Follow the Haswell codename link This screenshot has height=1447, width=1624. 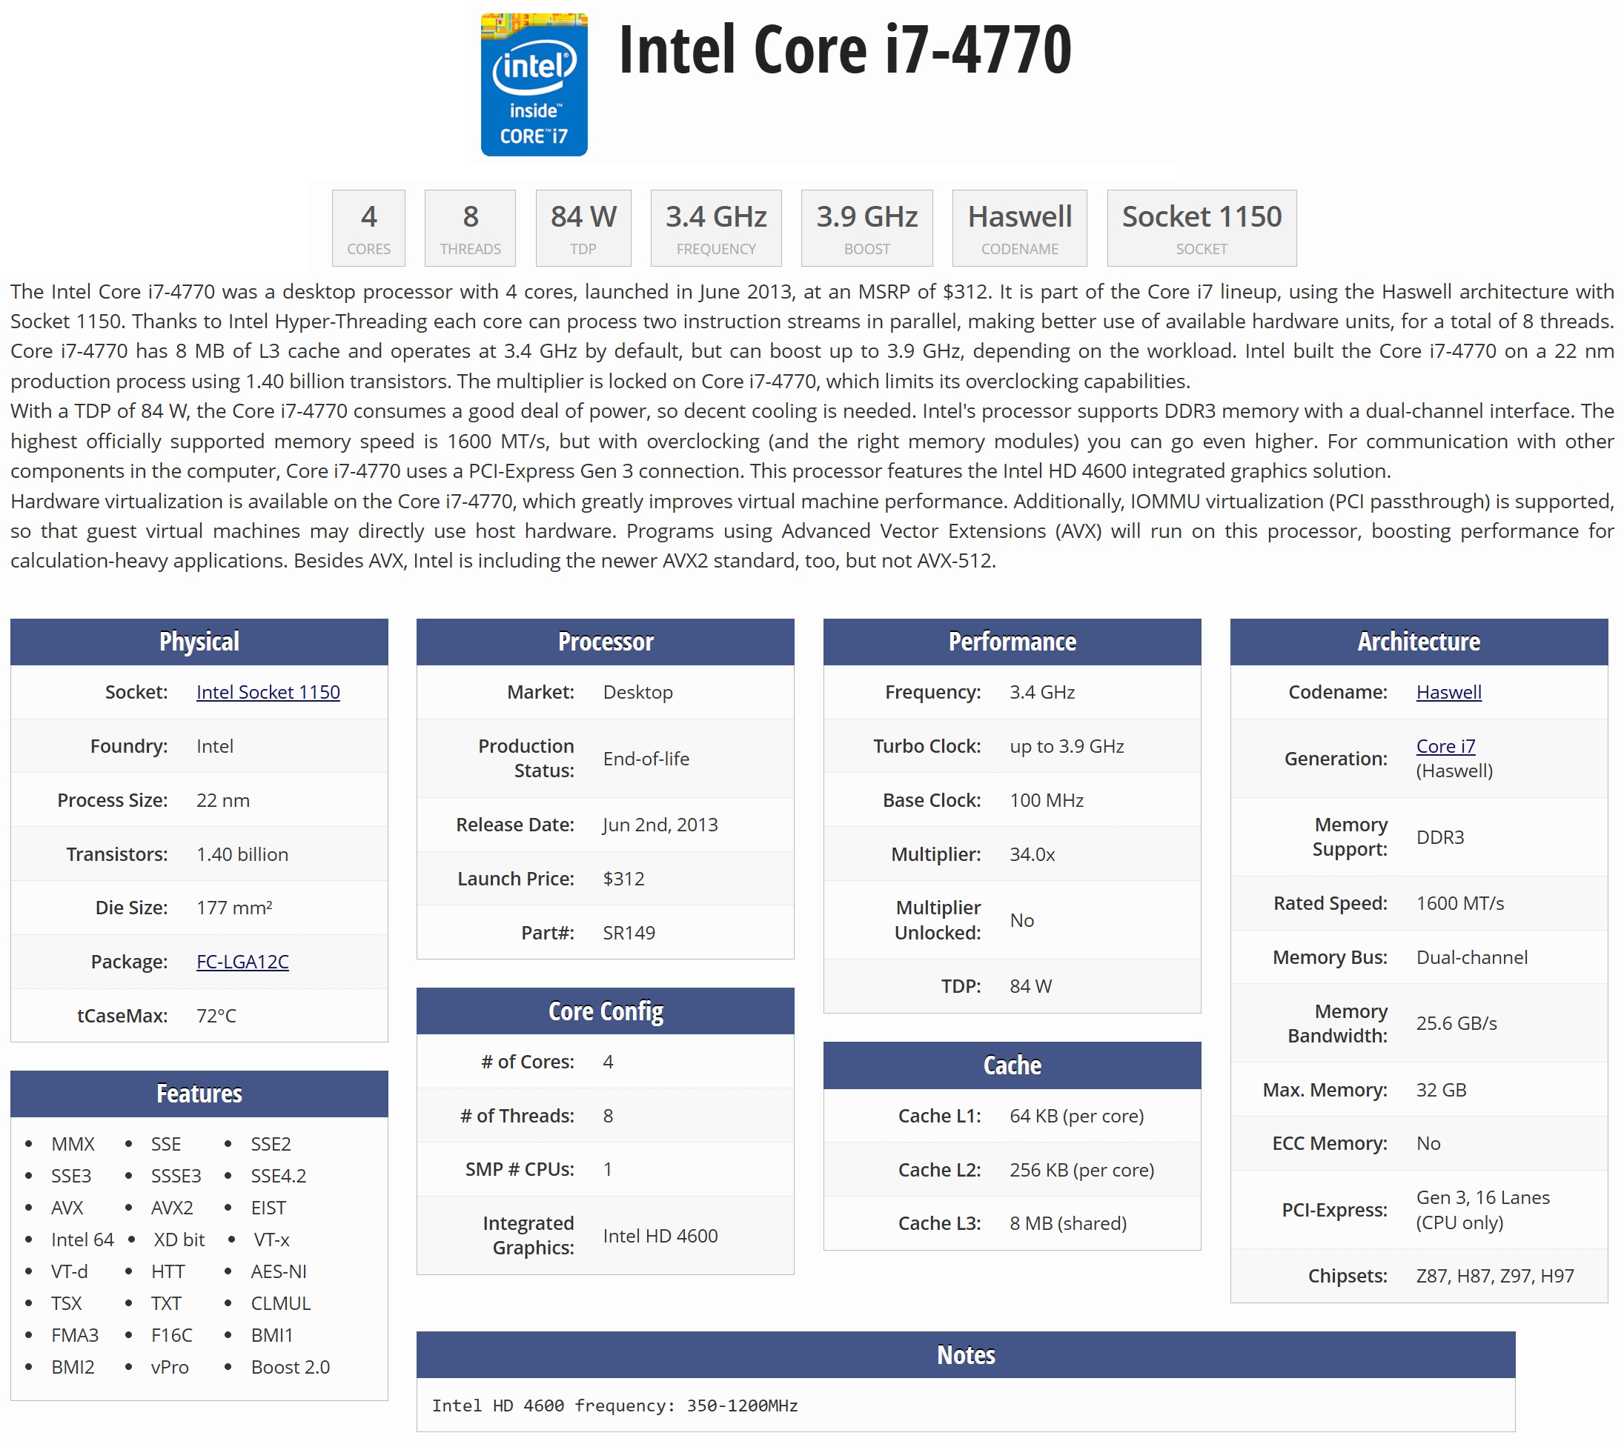[1448, 692]
